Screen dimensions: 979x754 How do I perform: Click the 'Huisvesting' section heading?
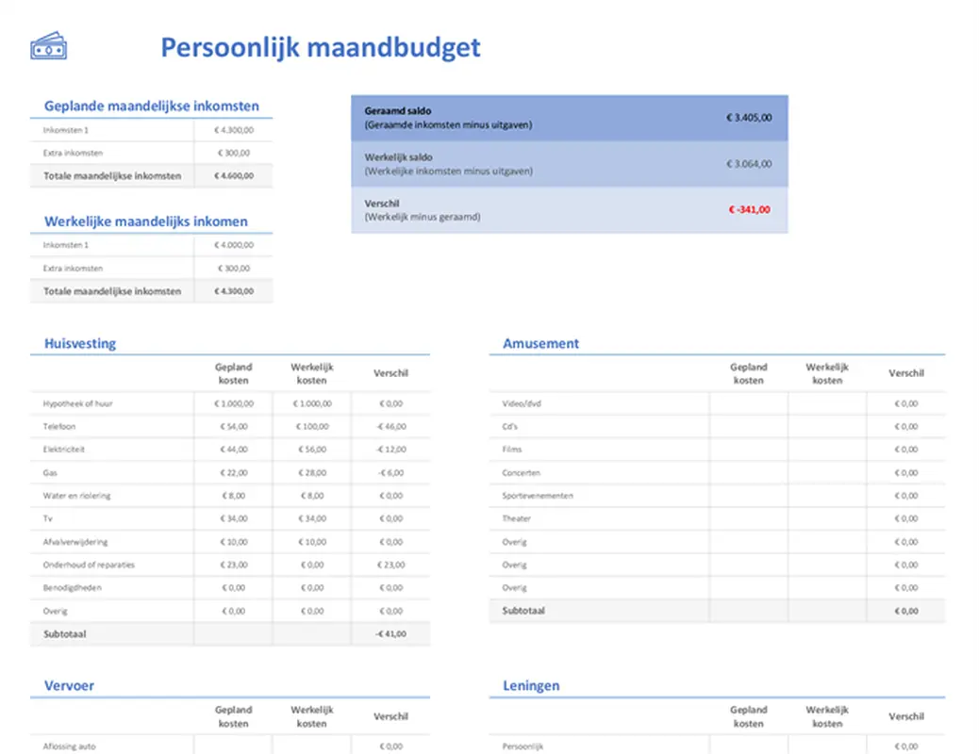80,343
